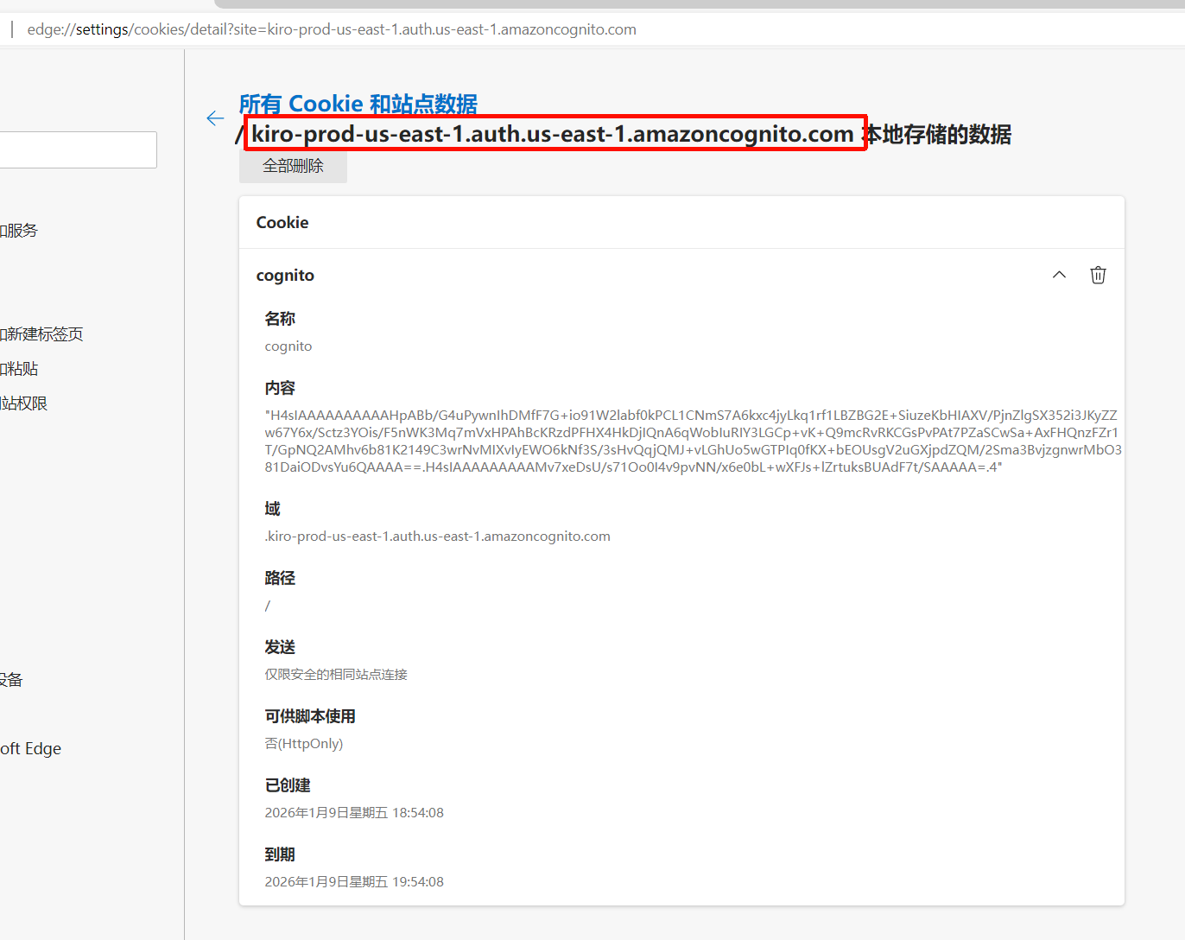Open the Microsoft Edge about entry in the sidebar
This screenshot has width=1185, height=940.
tap(31, 749)
